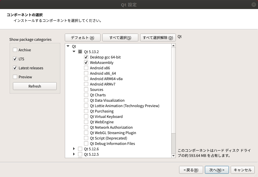
Task: Check Qt Script (Deprecated) component
Action: click(x=86, y=138)
